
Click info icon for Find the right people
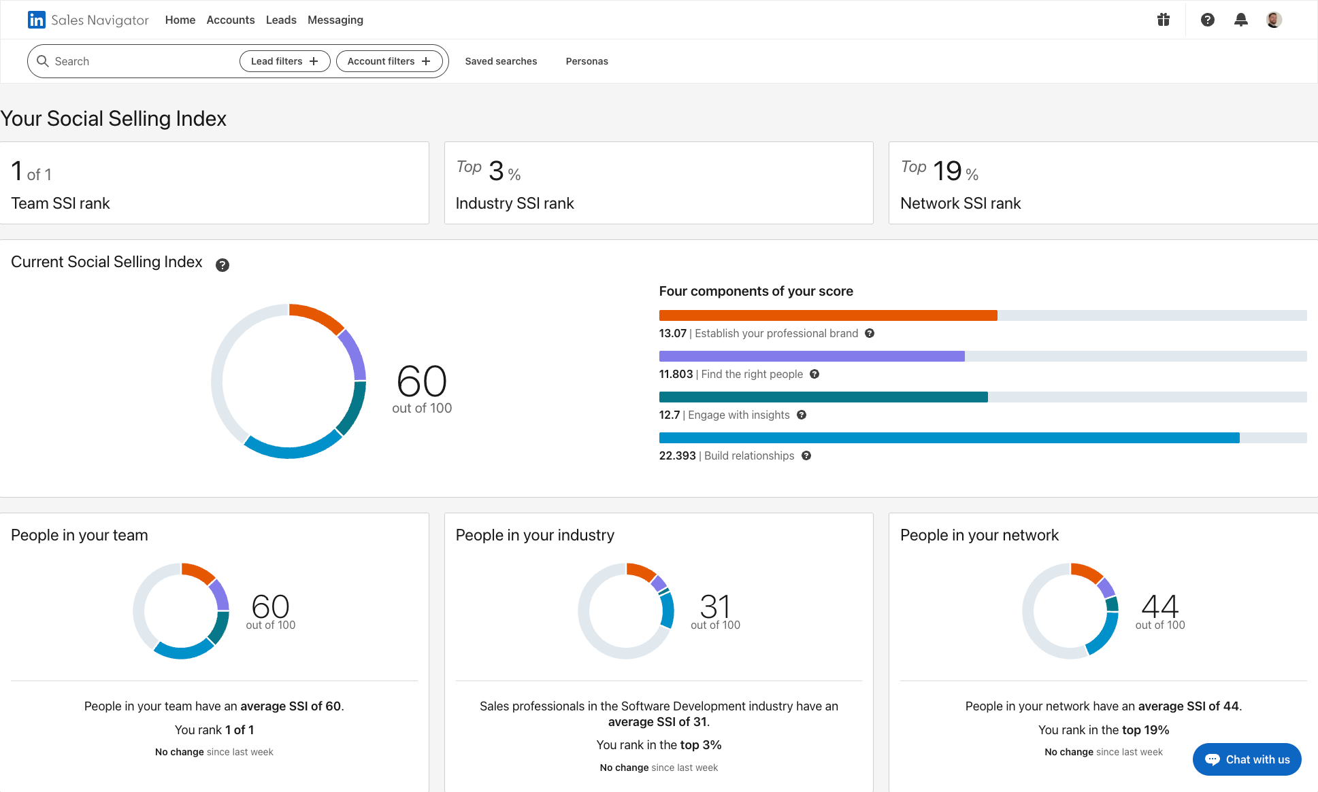[x=814, y=374]
